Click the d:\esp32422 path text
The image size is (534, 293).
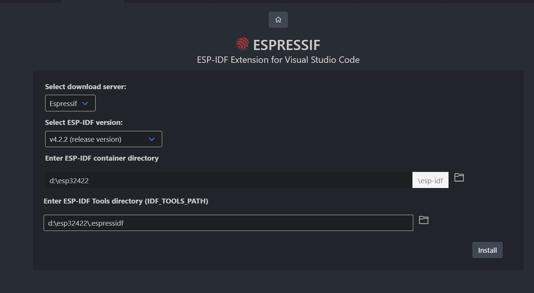[x=69, y=180]
